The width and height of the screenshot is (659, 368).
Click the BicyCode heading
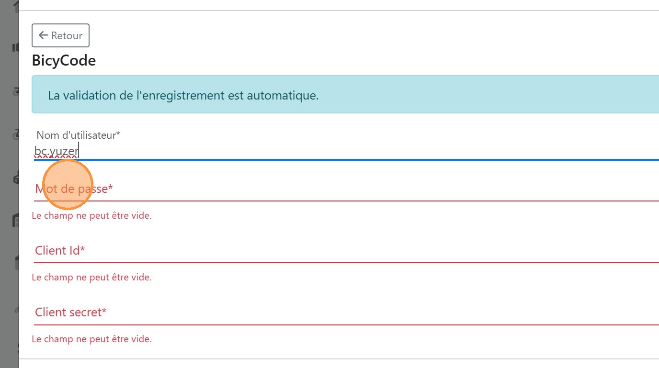(64, 61)
